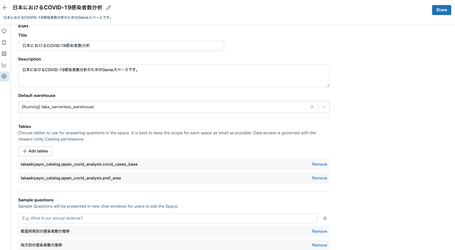Open the data tables panel icon
Image resolution: width=455 pixels, height=250 pixels.
(x=4, y=54)
